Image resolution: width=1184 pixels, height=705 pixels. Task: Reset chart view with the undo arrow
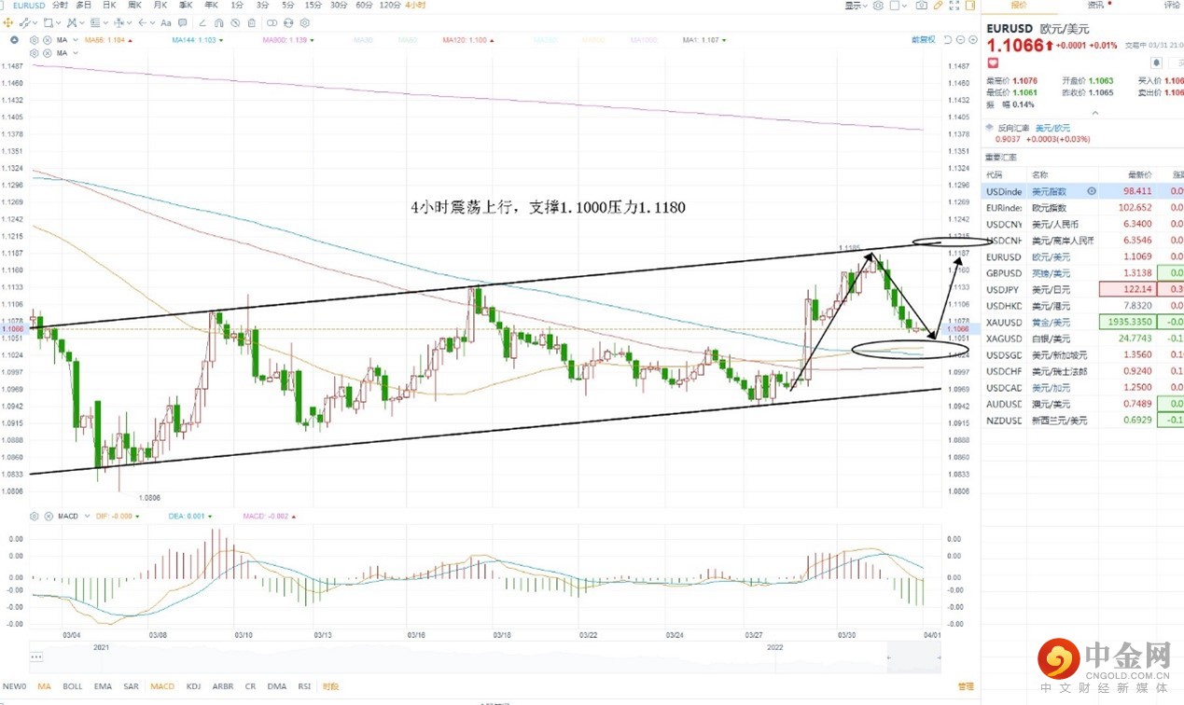tap(947, 40)
